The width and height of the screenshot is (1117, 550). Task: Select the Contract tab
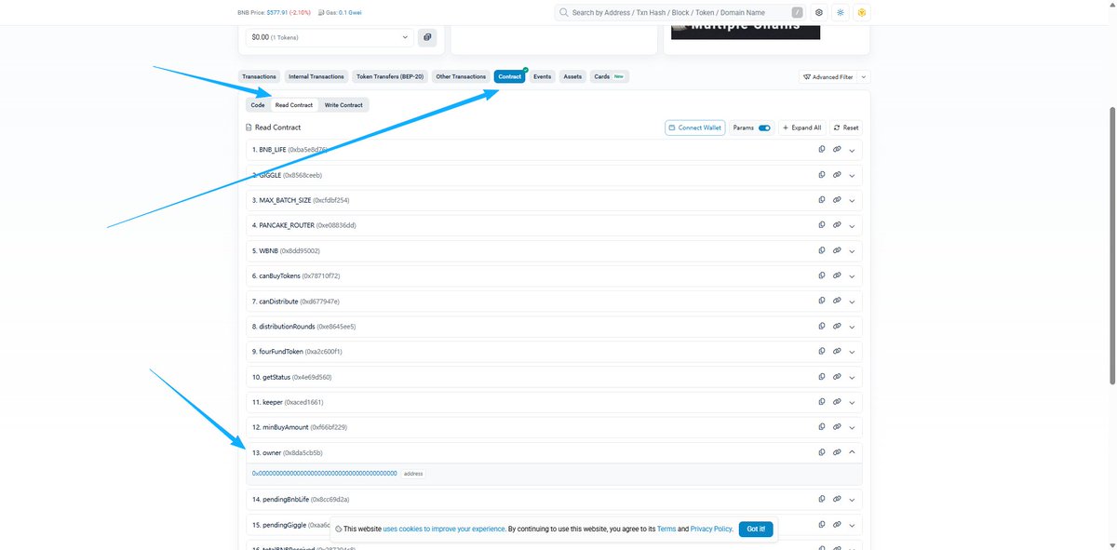(509, 76)
